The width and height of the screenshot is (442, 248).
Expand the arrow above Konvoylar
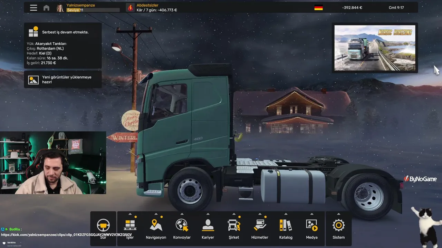tap(182, 214)
